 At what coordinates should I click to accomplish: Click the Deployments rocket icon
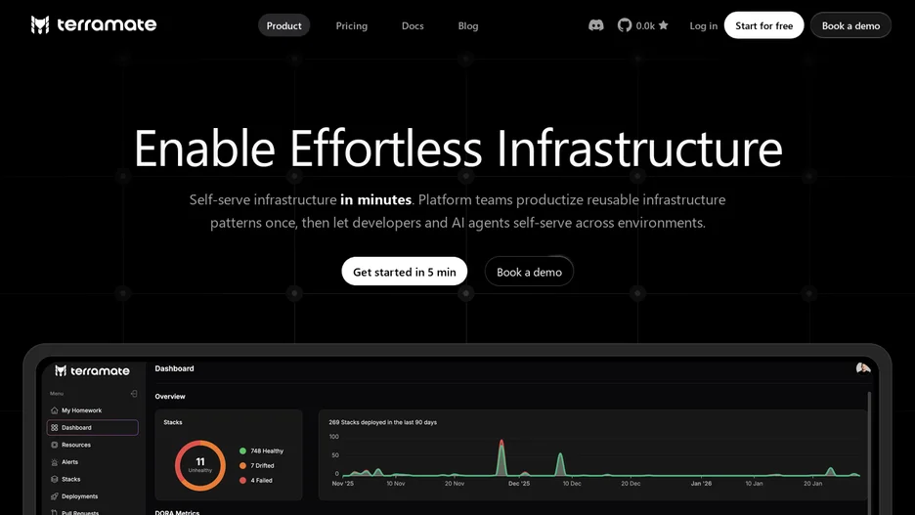[55, 496]
